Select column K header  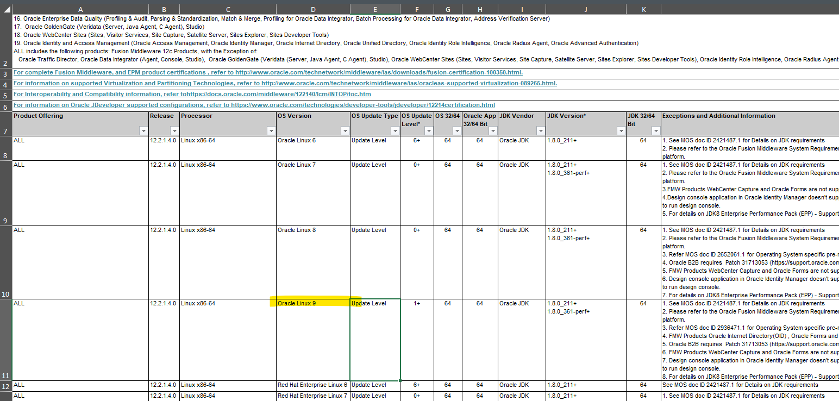(643, 9)
